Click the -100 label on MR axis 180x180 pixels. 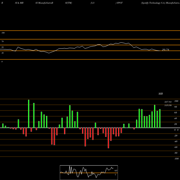pos(176,159)
